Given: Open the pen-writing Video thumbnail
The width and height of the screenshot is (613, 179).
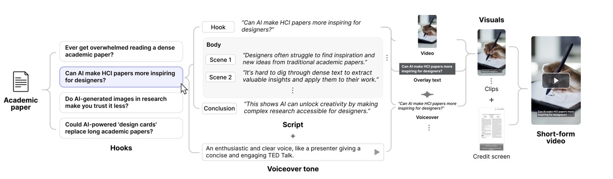Looking at the screenshot, I should click(427, 31).
